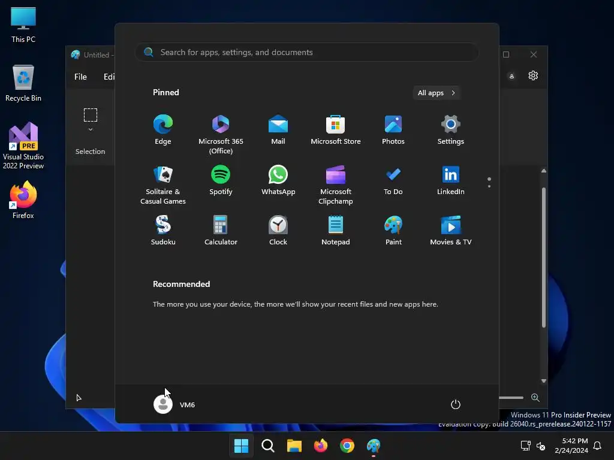Viewport: 614px width, 460px height.
Task: Open Paint settings gear icon
Action: (533, 75)
